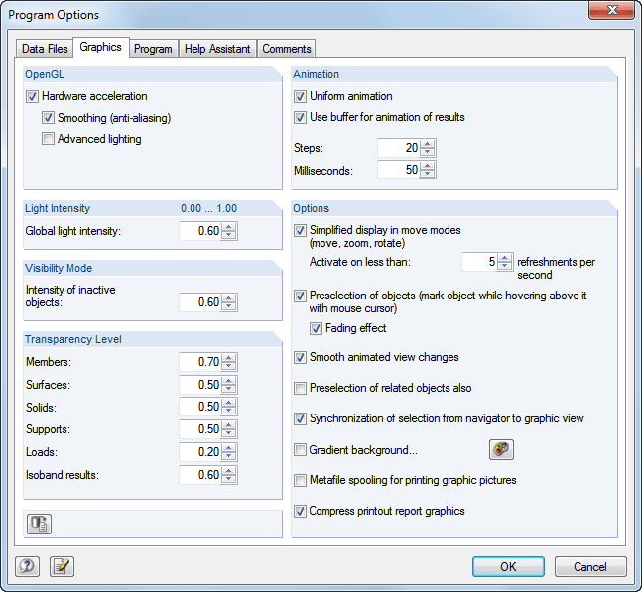The width and height of the screenshot is (642, 592).
Task: Toggle Uniform animation checkbox
Action: (x=300, y=96)
